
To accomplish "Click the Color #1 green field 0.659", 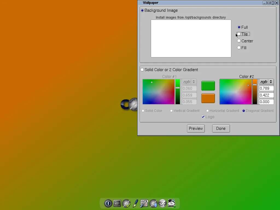I will click(x=189, y=95).
